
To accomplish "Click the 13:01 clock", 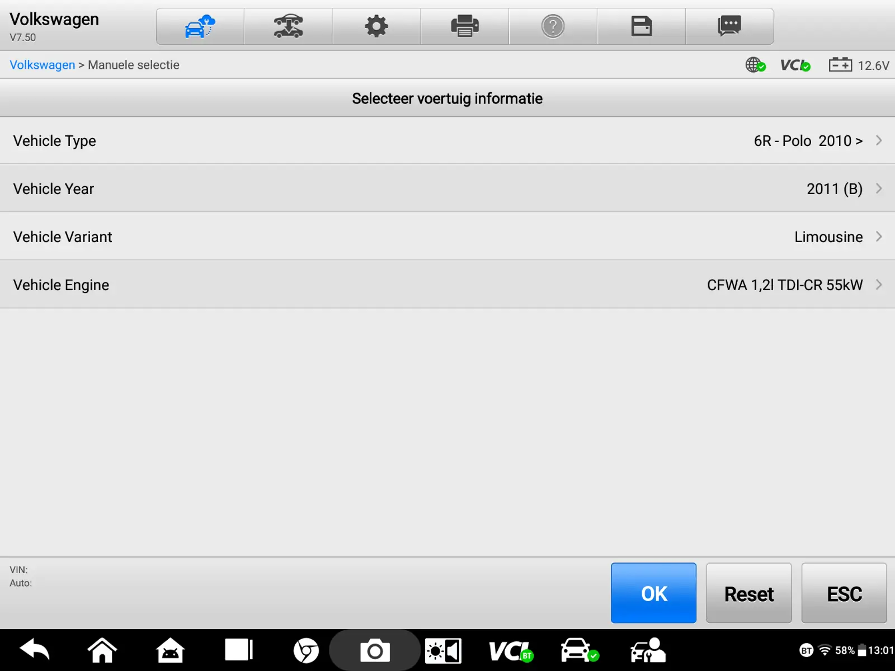I will point(881,650).
